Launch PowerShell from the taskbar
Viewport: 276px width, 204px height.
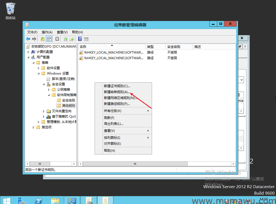(x=39, y=201)
